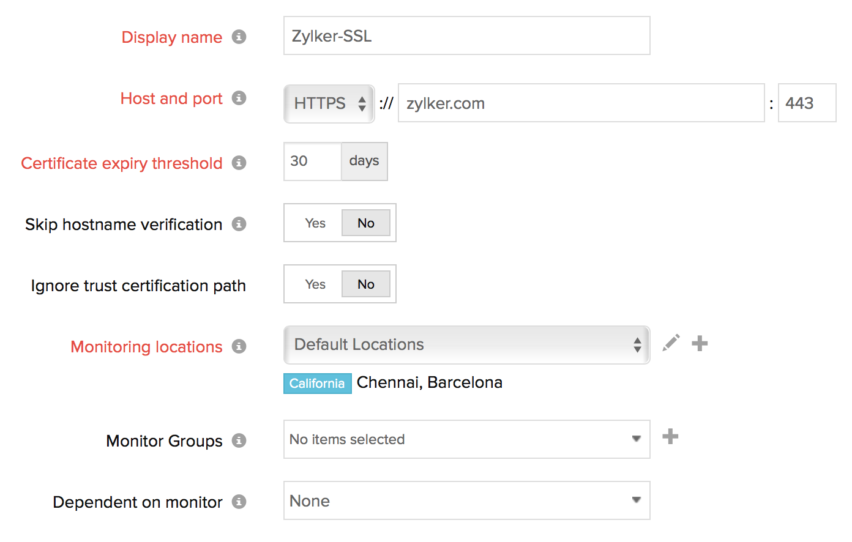Click info icon for Skip hostname verification

click(x=239, y=224)
